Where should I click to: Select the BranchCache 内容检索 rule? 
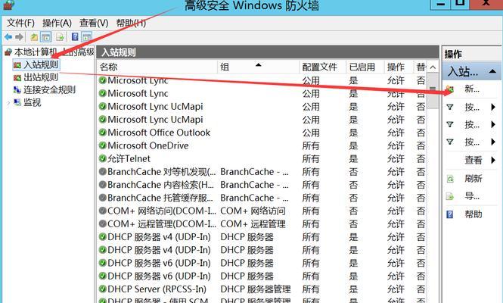pyautogui.click(x=160, y=185)
